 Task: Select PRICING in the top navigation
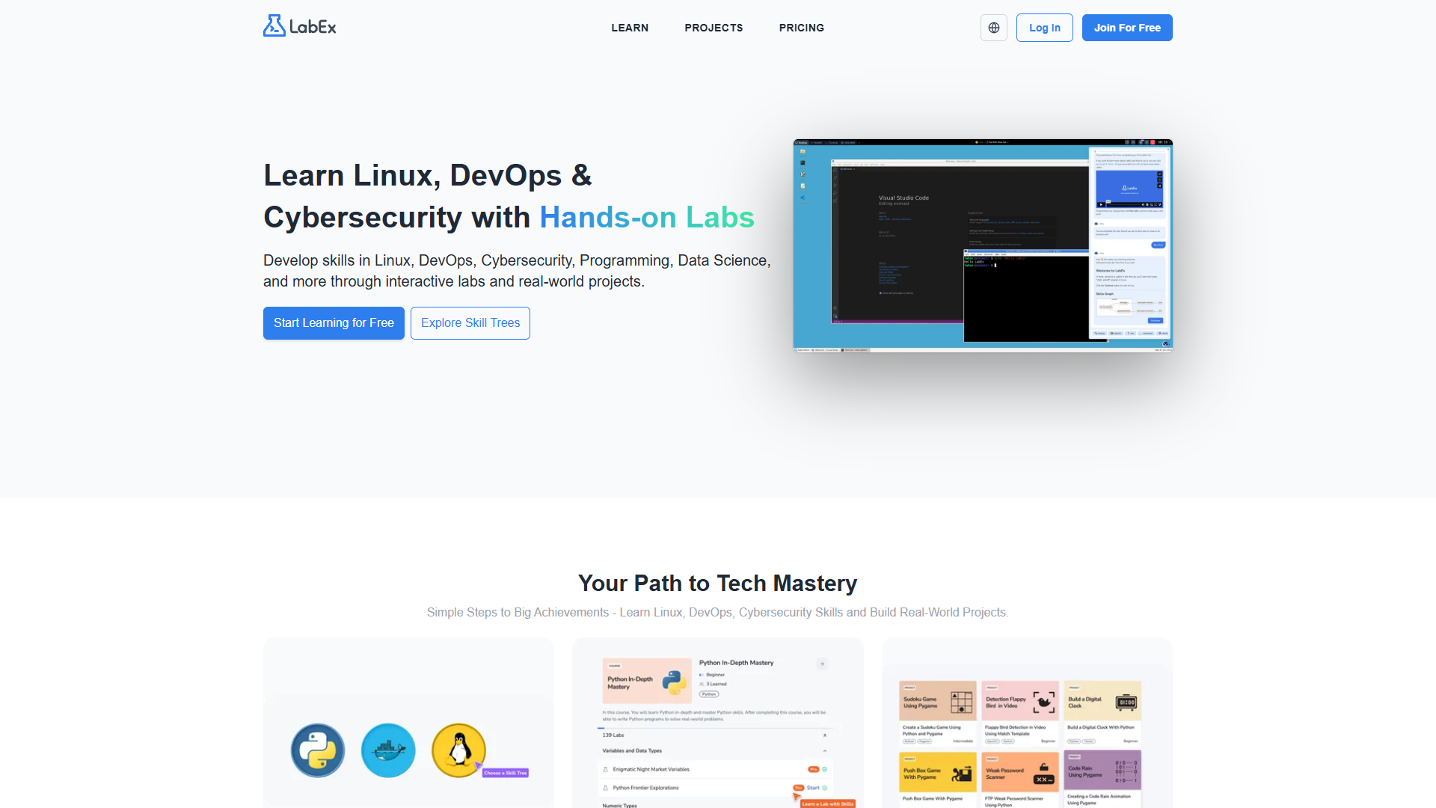coord(802,28)
